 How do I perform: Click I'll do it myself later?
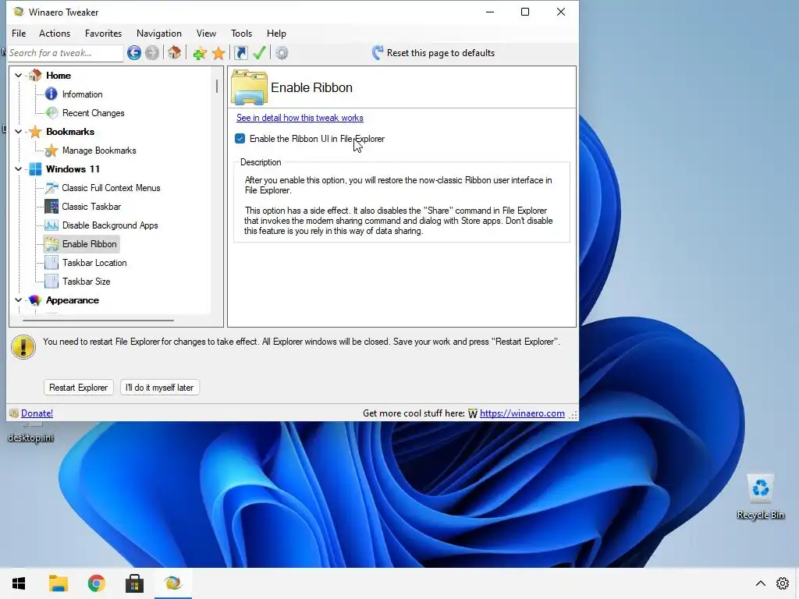pyautogui.click(x=159, y=388)
